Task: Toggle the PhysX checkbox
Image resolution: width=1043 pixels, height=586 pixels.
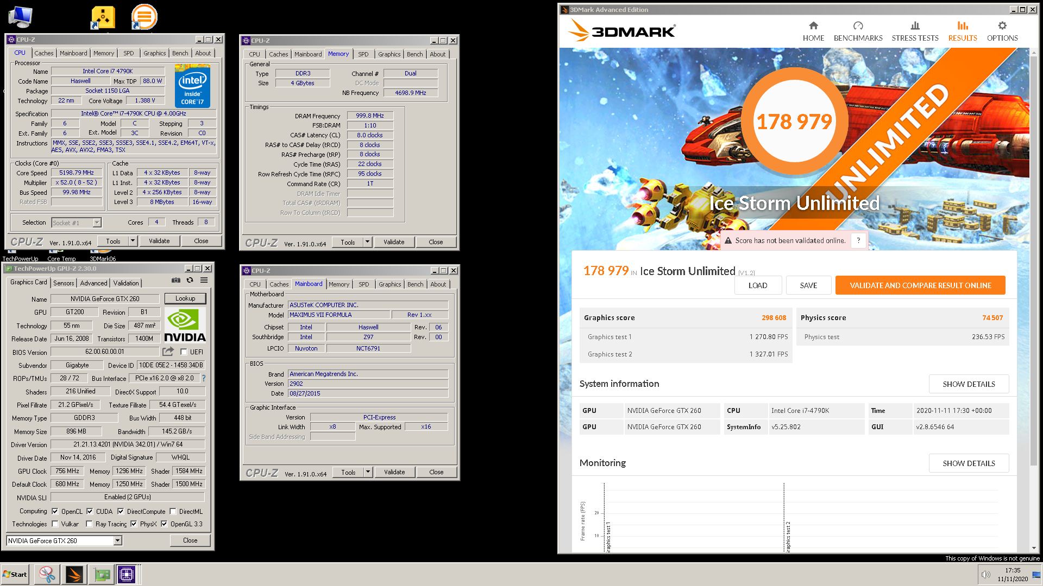Action: (134, 524)
